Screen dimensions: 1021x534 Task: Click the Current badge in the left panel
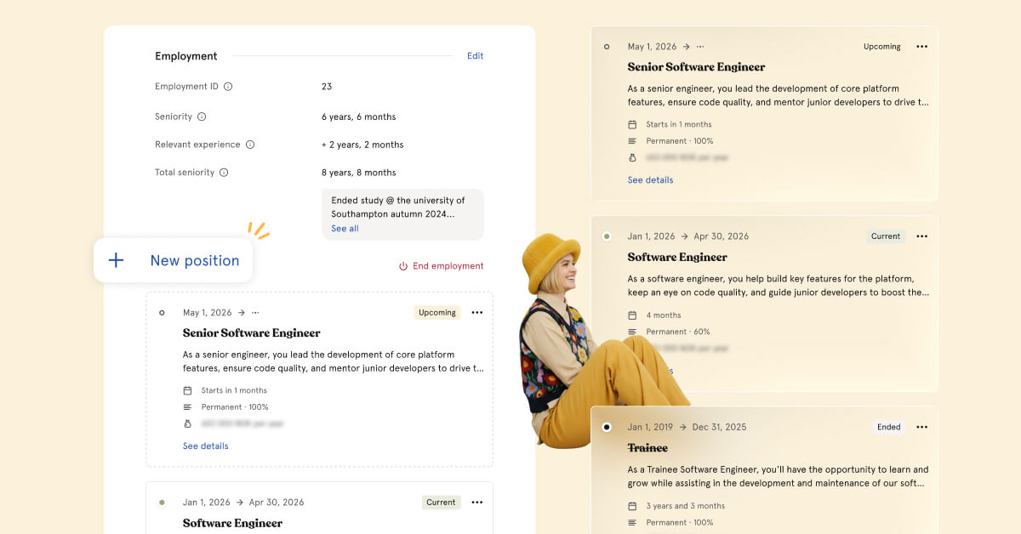[441, 503]
